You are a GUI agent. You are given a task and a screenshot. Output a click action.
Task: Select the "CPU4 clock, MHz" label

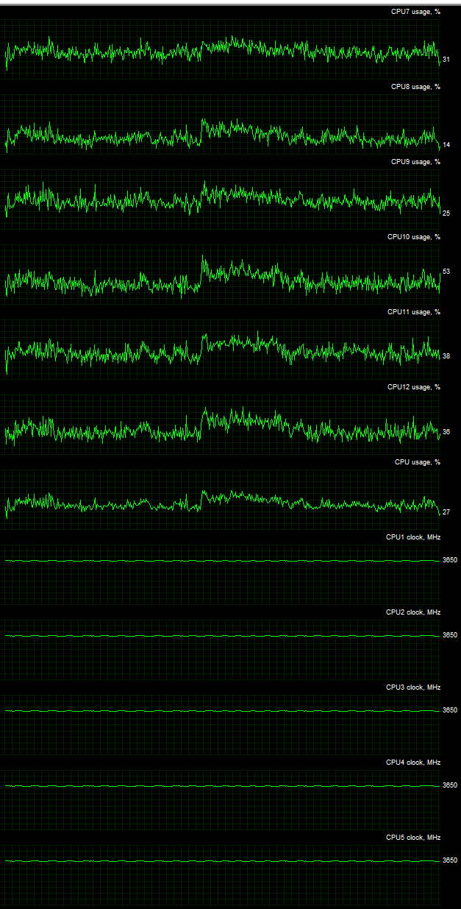pos(413,763)
